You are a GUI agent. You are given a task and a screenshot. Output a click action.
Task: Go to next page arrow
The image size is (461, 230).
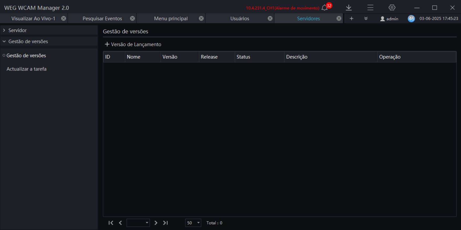point(156,223)
